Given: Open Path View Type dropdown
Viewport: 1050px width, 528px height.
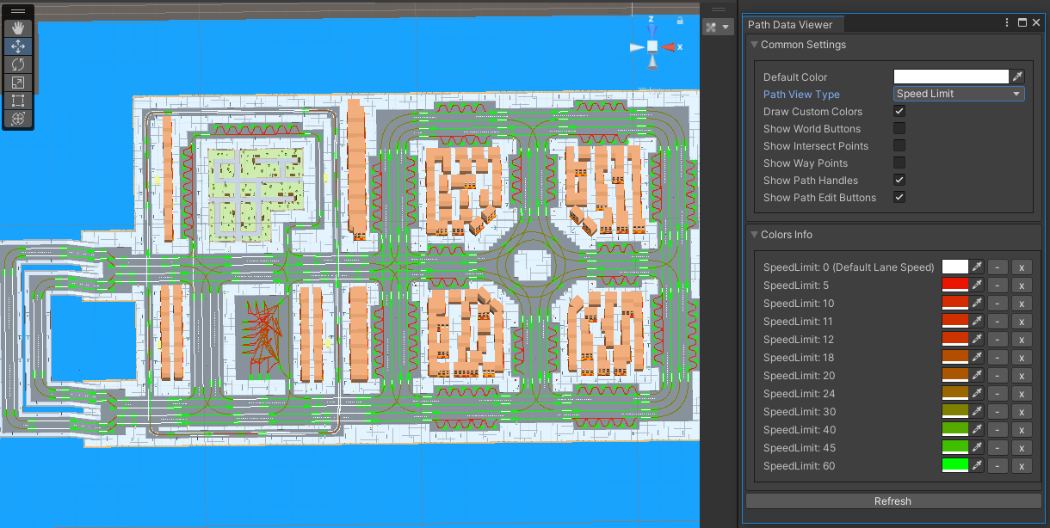Looking at the screenshot, I should (959, 94).
